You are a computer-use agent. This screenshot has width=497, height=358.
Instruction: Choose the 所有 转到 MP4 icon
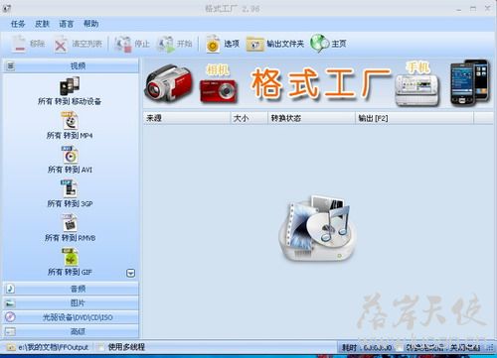coord(70,121)
